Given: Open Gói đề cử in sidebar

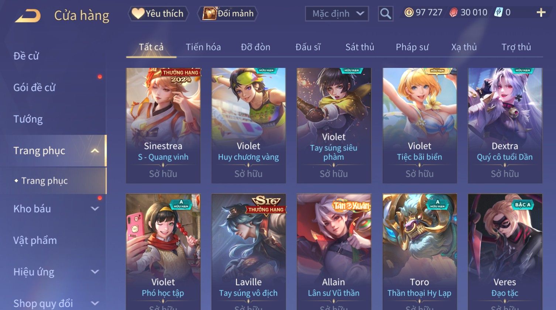Looking at the screenshot, I should pos(34,87).
